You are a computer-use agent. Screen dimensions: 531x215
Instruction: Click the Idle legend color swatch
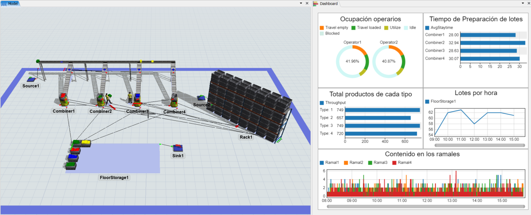pos(406,28)
